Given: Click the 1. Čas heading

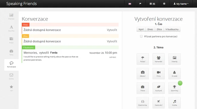Looking at the screenshot, I should click(158, 24).
